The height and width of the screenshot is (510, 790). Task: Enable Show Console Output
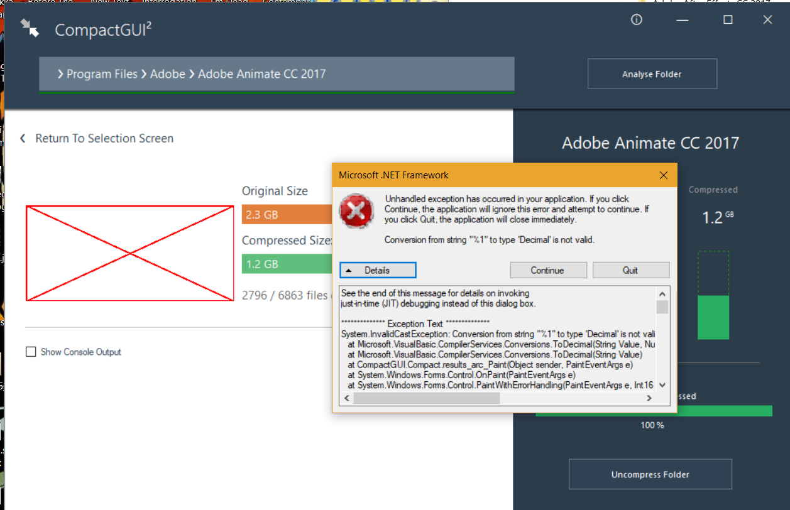pyautogui.click(x=31, y=351)
